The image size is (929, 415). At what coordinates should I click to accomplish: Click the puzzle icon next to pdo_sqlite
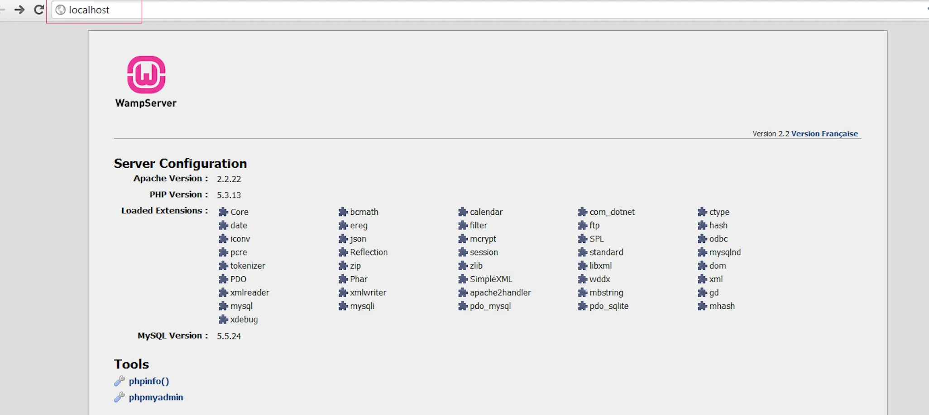[x=582, y=306]
